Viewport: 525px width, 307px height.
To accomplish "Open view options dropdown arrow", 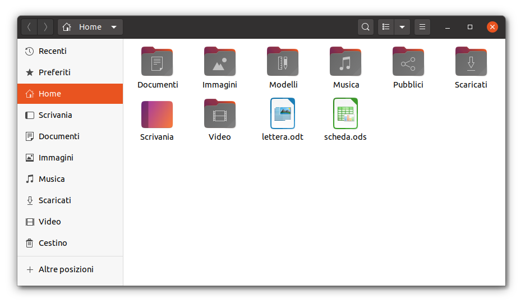I will [402, 27].
